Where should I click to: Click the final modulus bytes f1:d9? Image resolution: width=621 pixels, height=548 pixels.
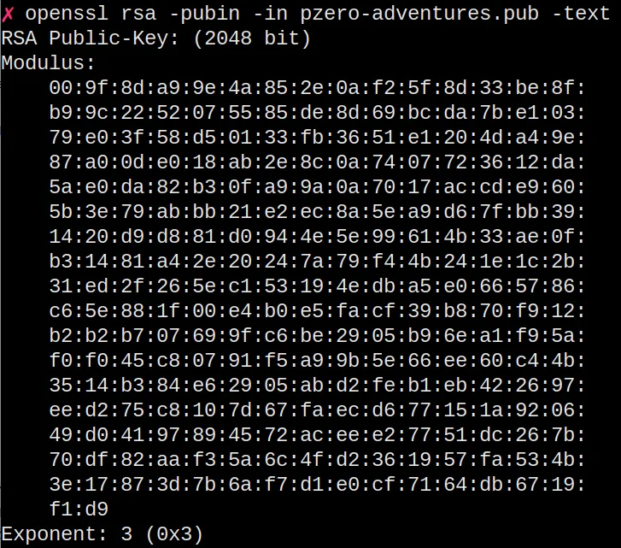point(79,510)
